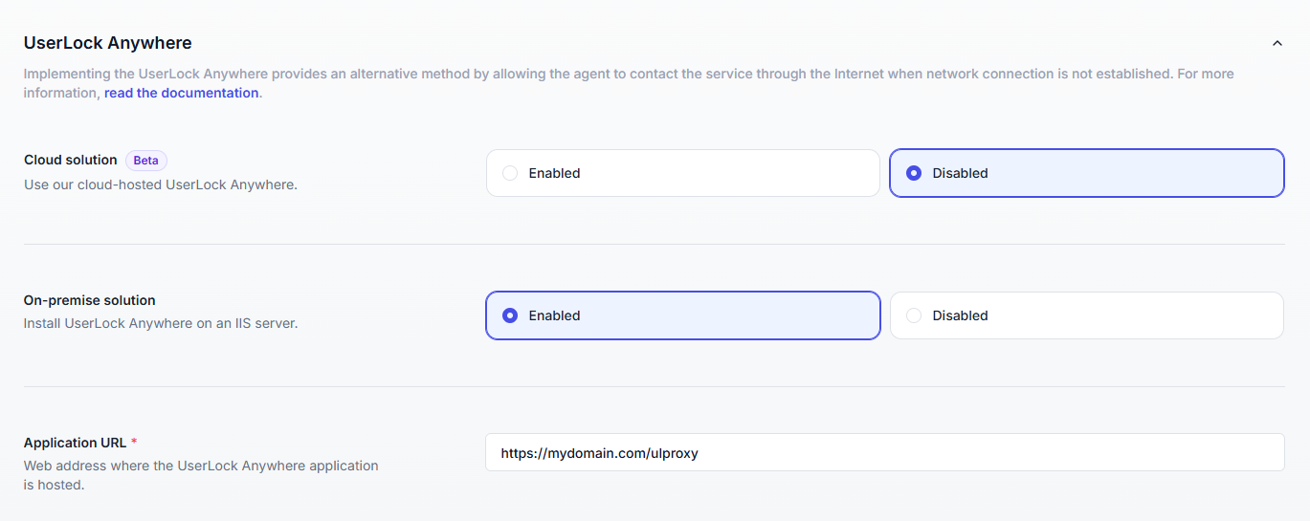This screenshot has width=1310, height=521.
Task: Click the divider line below Cloud solution row
Action: (x=654, y=244)
